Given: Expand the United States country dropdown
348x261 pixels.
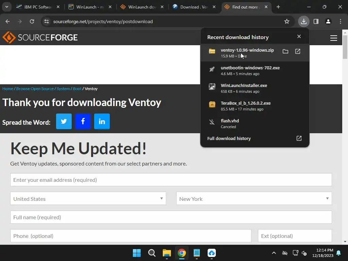Looking at the screenshot, I should pyautogui.click(x=88, y=198).
